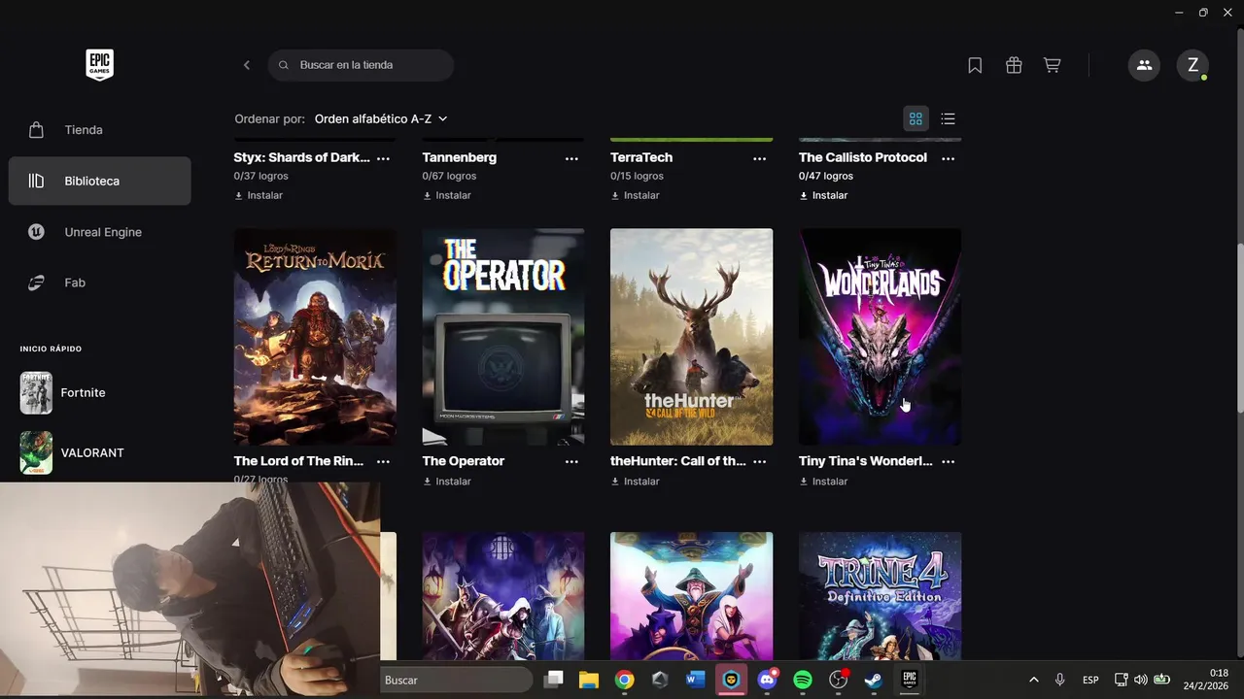Image resolution: width=1244 pixels, height=699 pixels.
Task: Open options menu for The Operator
Action: pyautogui.click(x=571, y=462)
